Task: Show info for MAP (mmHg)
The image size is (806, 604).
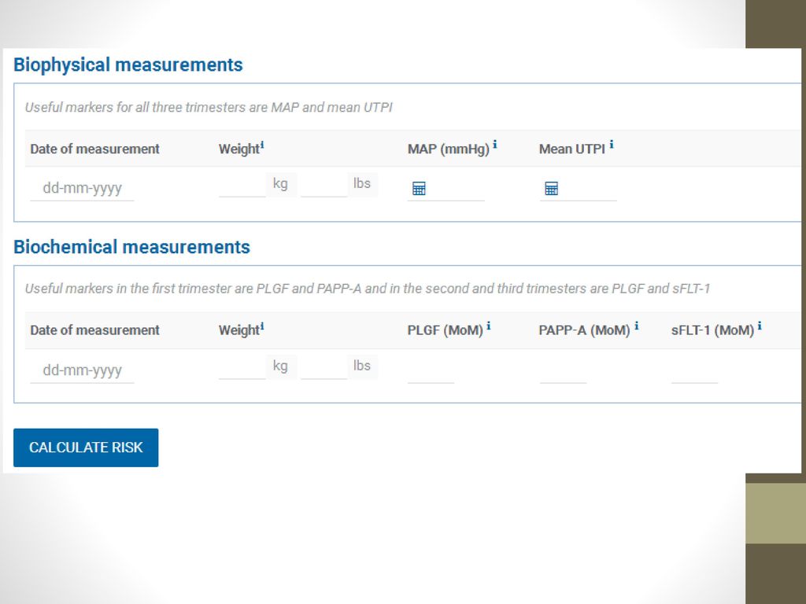Action: [494, 145]
